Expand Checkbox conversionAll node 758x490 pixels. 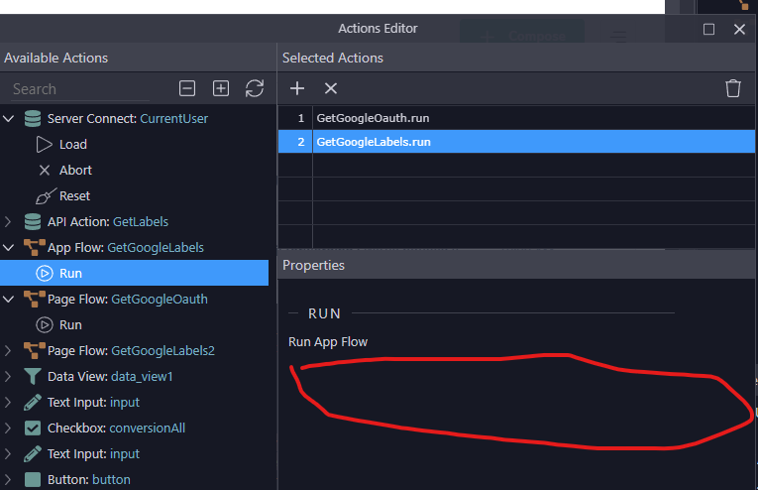click(x=7, y=429)
